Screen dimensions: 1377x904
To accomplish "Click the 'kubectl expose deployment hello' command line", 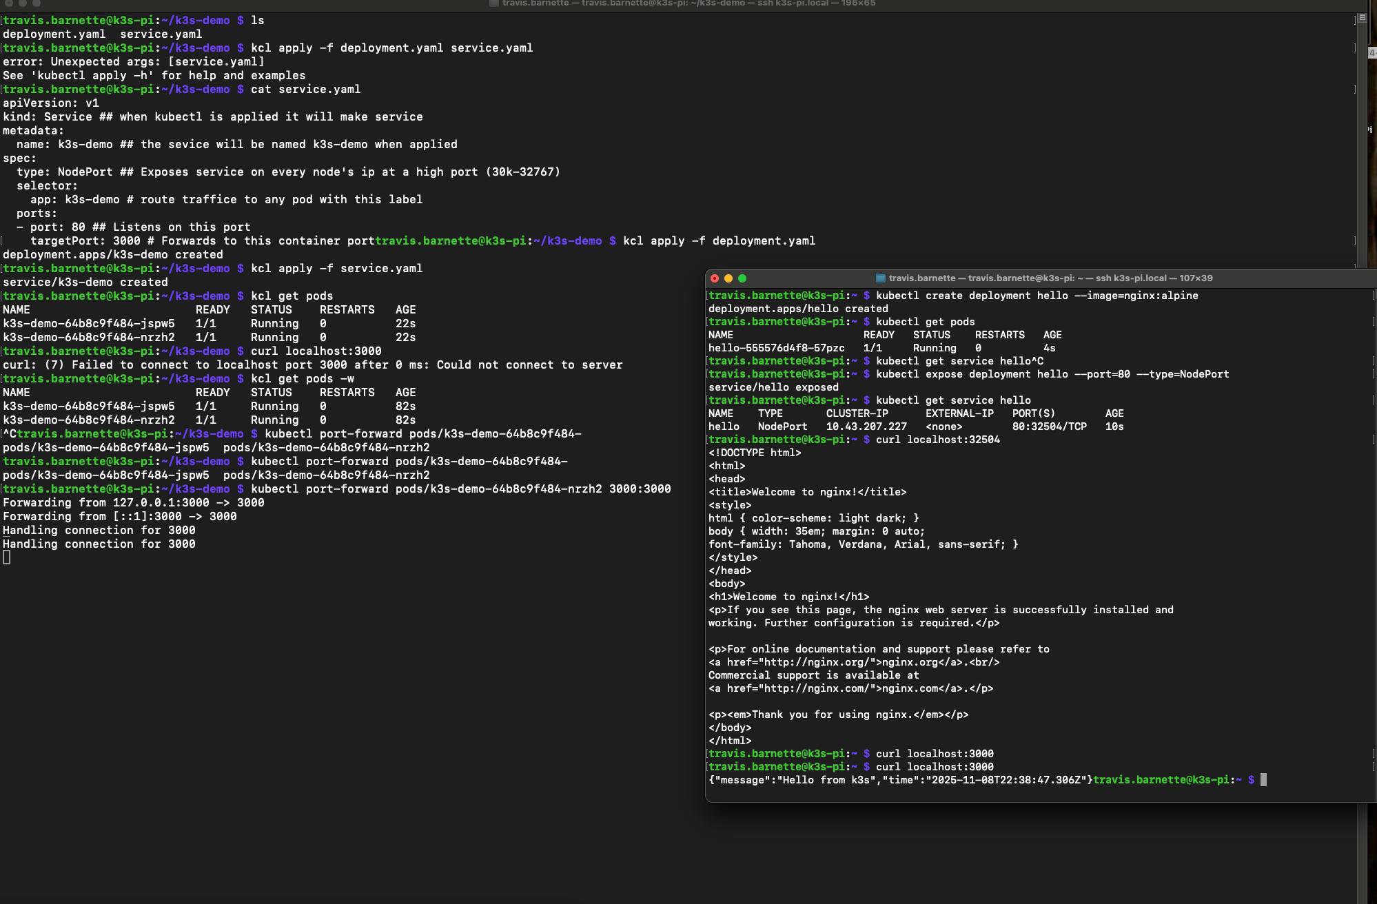I will tap(1052, 374).
